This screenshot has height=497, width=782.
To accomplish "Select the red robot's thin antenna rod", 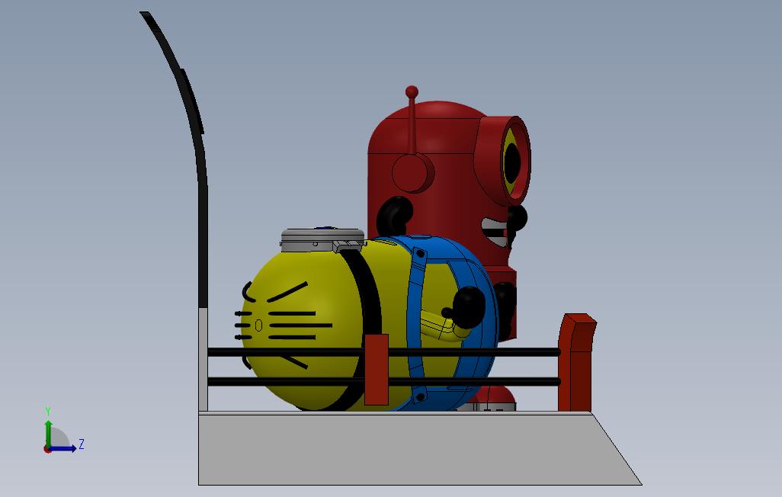I will 412,126.
